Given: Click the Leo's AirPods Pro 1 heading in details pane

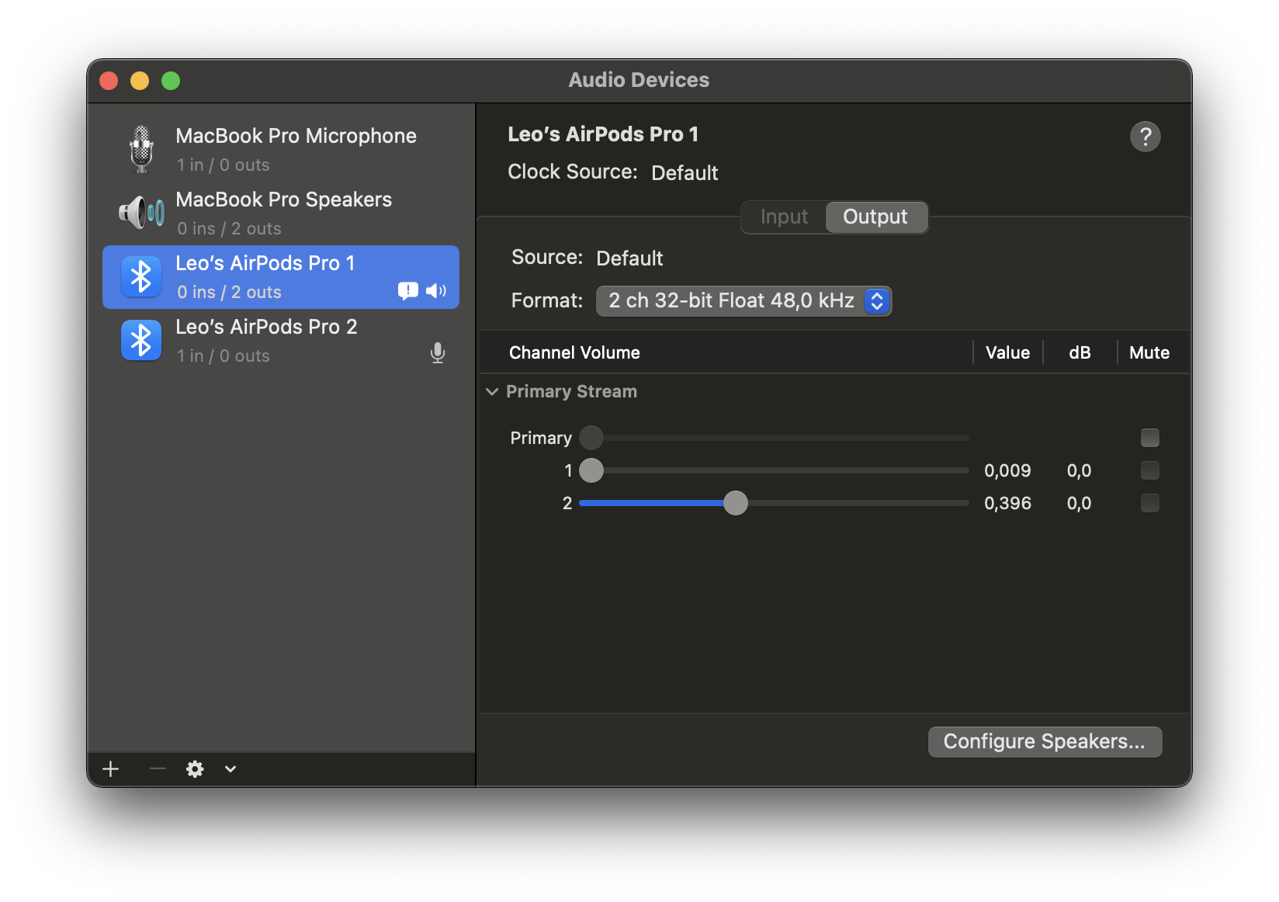Looking at the screenshot, I should [603, 134].
